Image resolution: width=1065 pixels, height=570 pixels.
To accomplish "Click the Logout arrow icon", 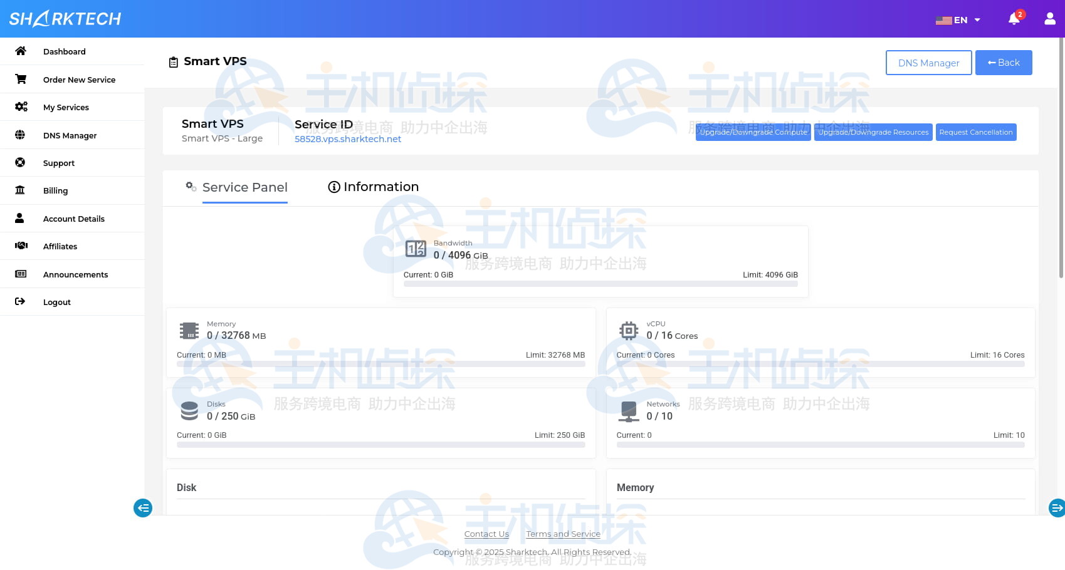I will pos(20,301).
